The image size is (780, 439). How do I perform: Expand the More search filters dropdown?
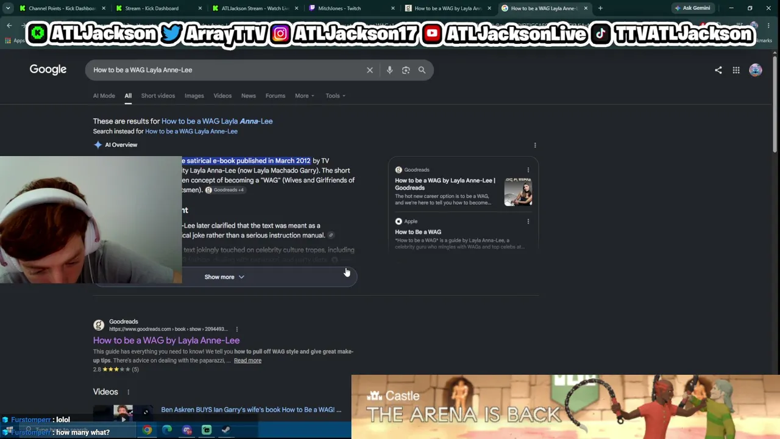tap(305, 96)
